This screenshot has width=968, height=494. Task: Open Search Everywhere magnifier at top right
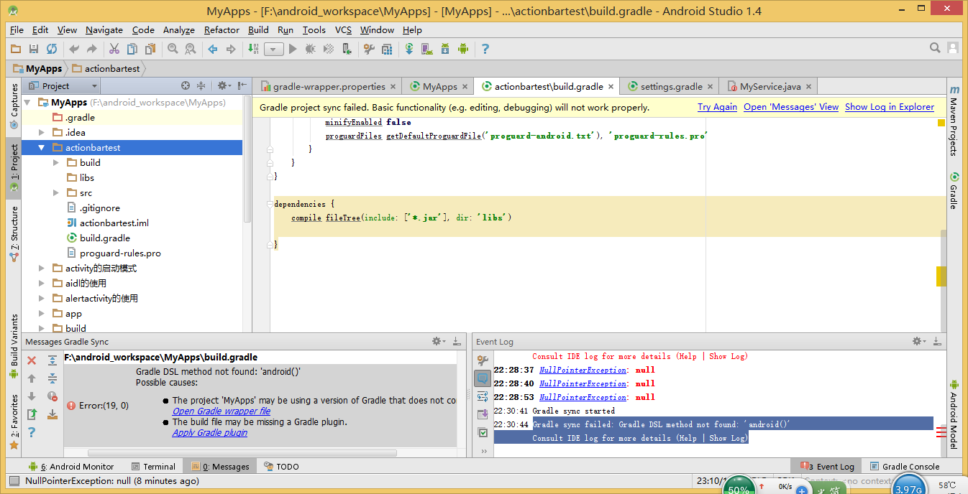pos(935,48)
